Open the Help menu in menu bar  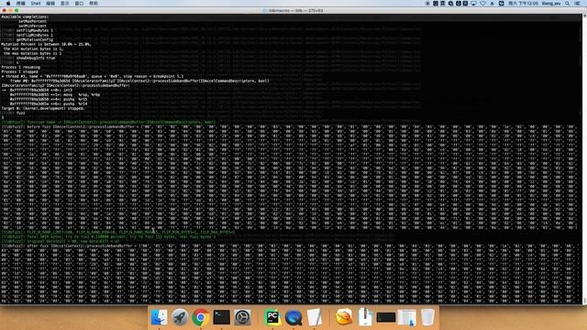click(94, 4)
